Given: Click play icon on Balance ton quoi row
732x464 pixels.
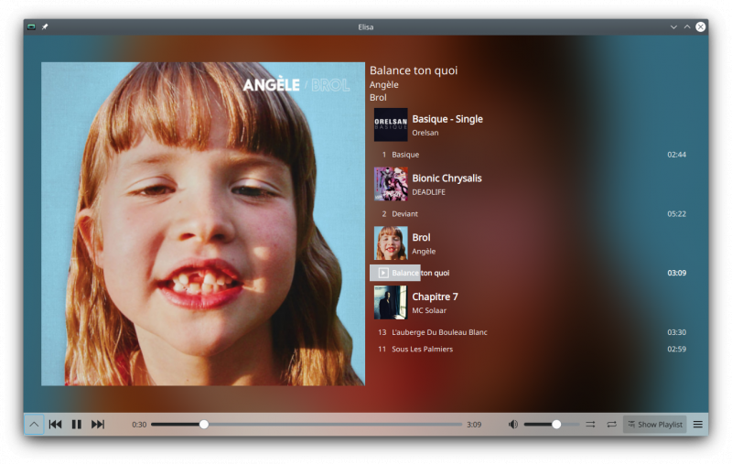Looking at the screenshot, I should click(x=383, y=273).
